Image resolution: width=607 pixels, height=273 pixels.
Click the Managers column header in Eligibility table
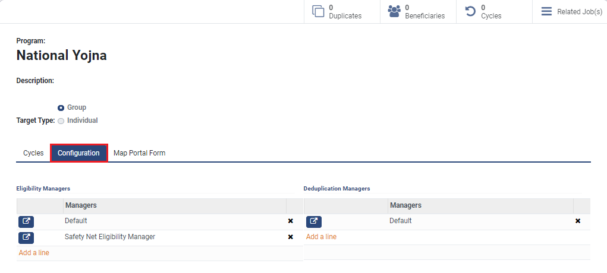81,205
